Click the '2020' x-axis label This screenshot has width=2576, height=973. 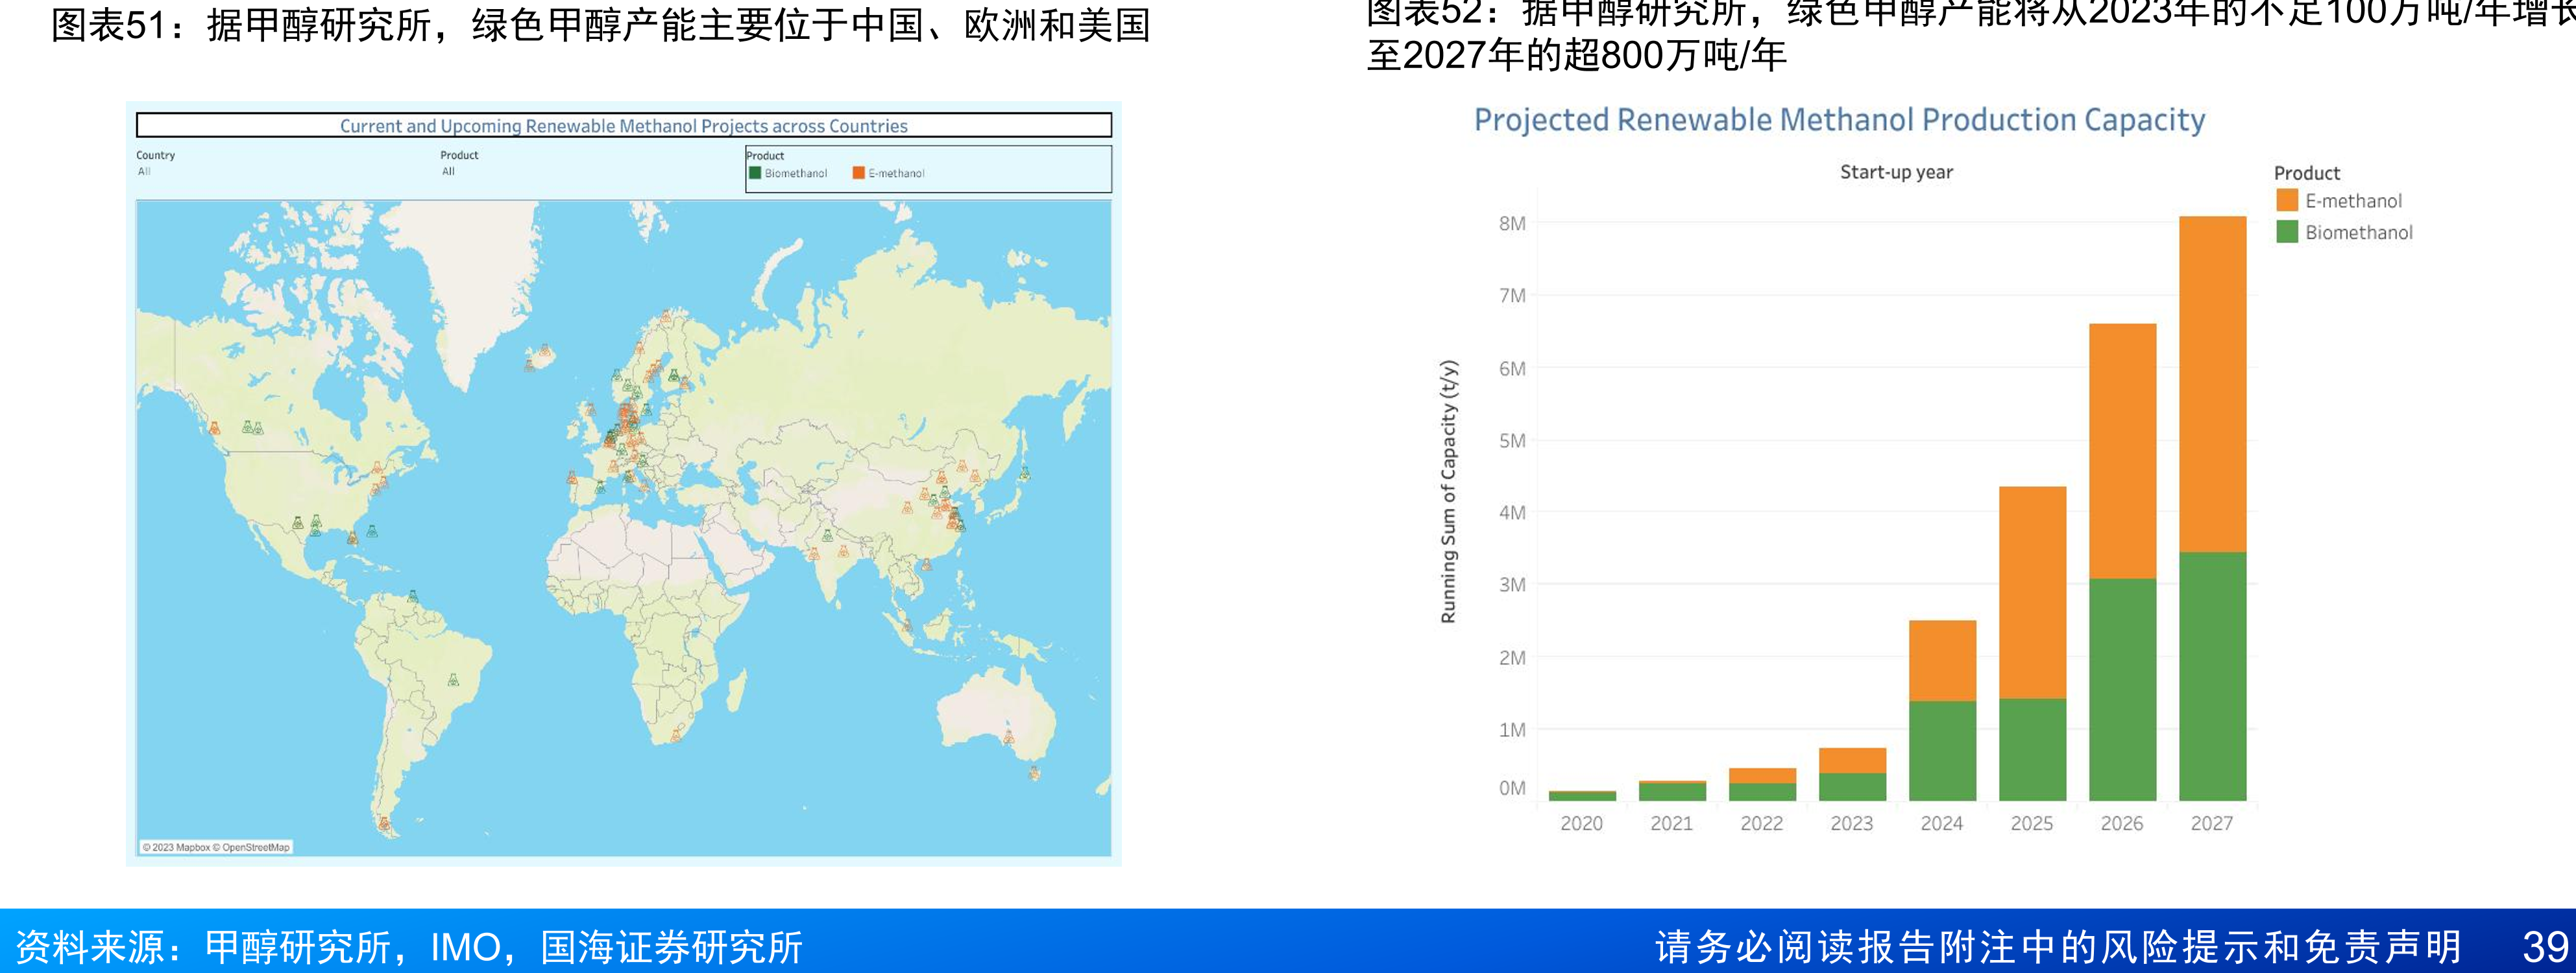coord(1581,823)
